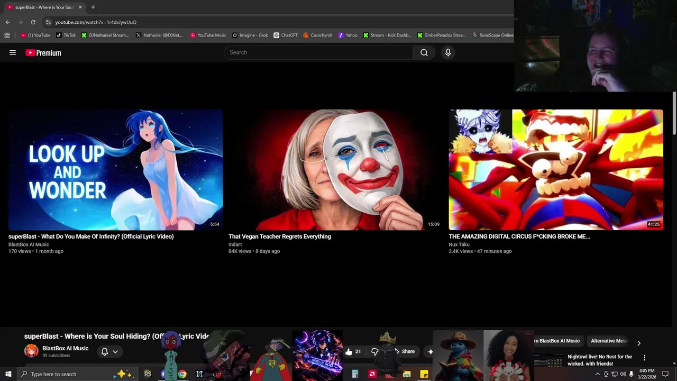Open system tray microphone icon
The image size is (677, 381).
(x=631, y=374)
